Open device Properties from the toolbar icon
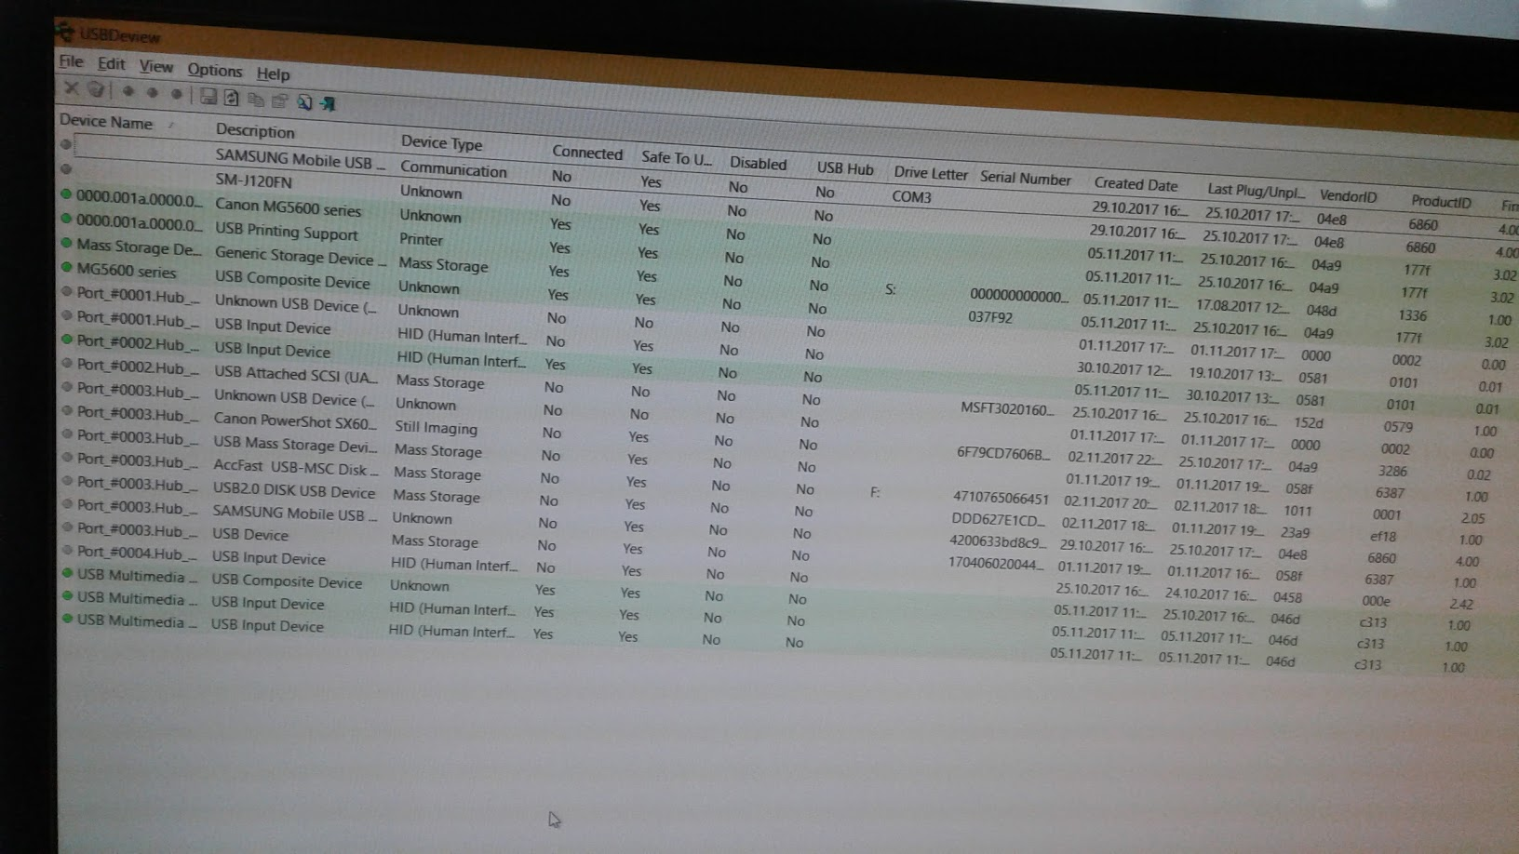This screenshot has width=1519, height=854. 279,100
